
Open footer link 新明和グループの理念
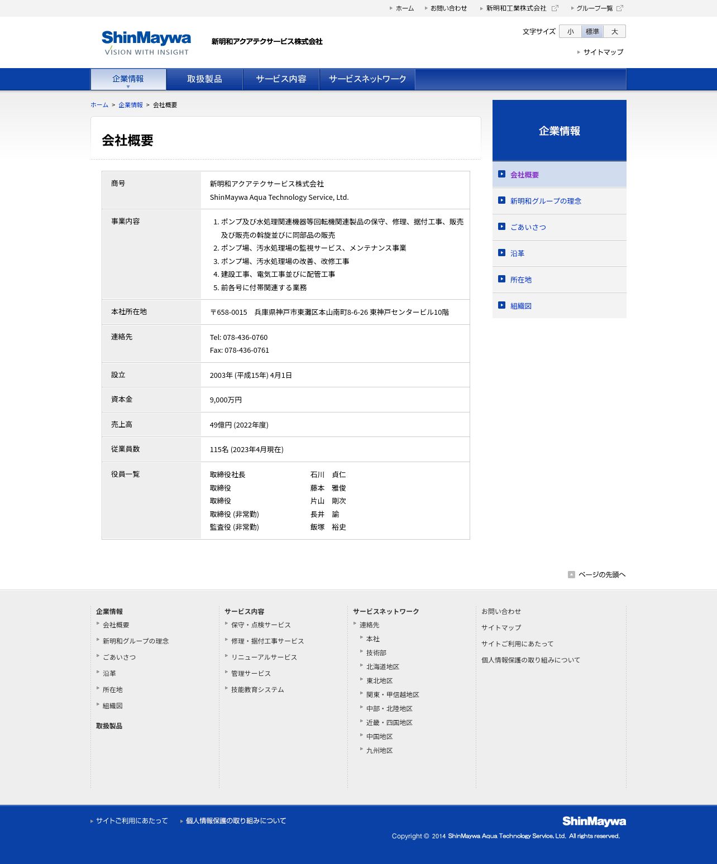click(x=136, y=641)
